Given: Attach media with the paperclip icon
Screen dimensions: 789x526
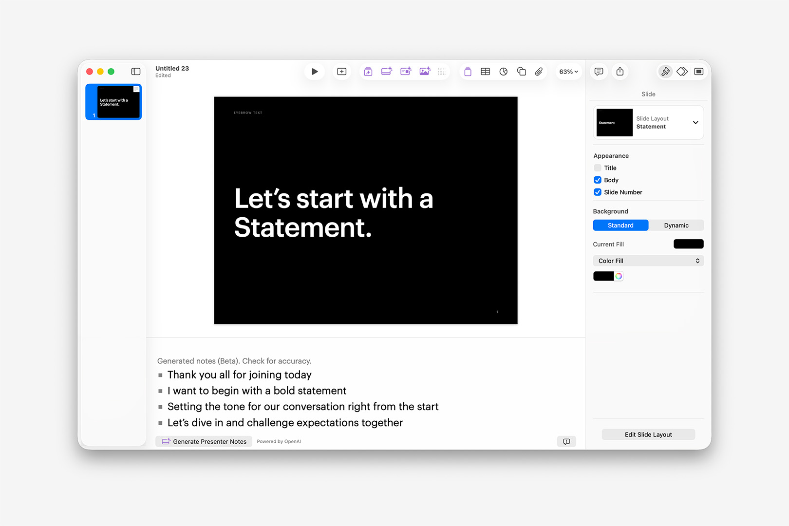Looking at the screenshot, I should coord(539,71).
